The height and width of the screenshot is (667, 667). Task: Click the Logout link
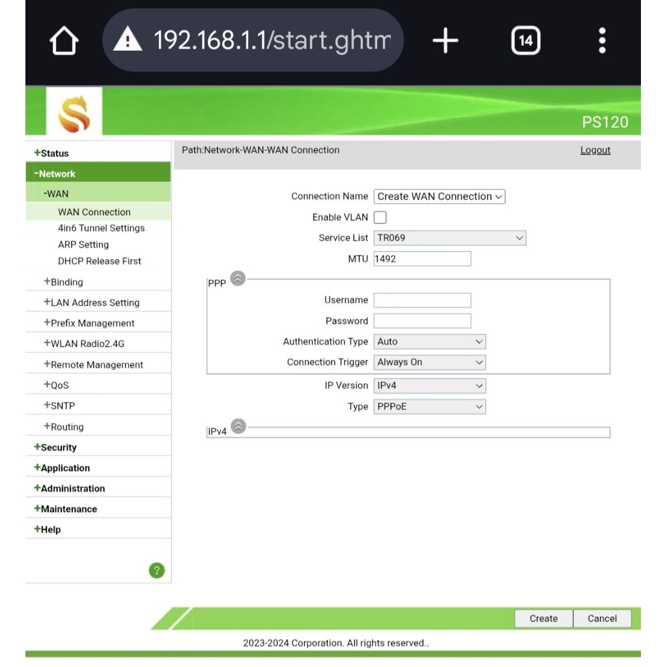click(595, 150)
